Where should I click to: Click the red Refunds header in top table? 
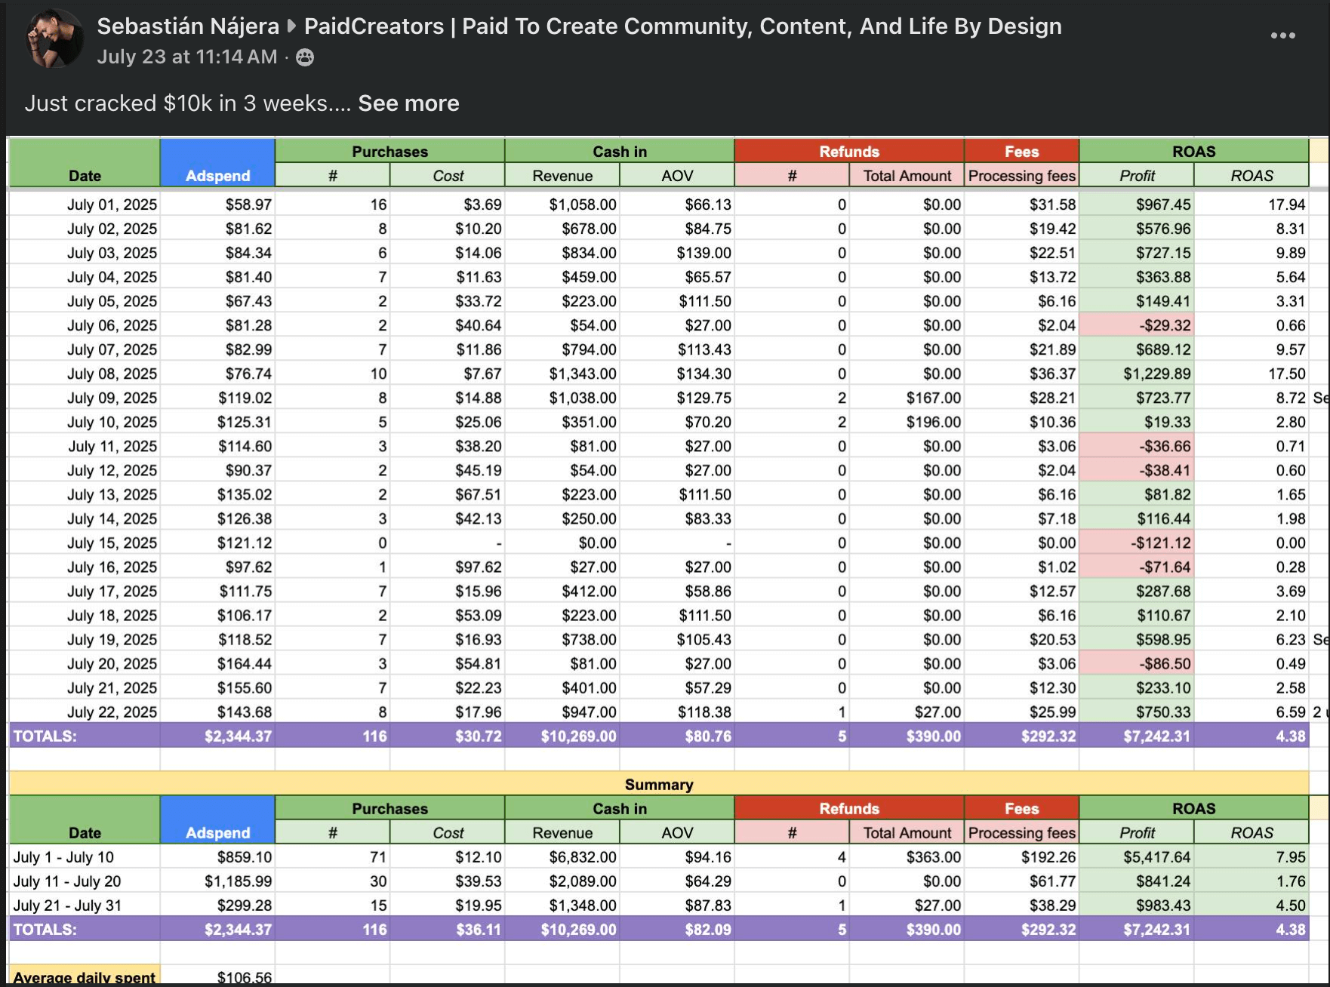[x=849, y=151]
